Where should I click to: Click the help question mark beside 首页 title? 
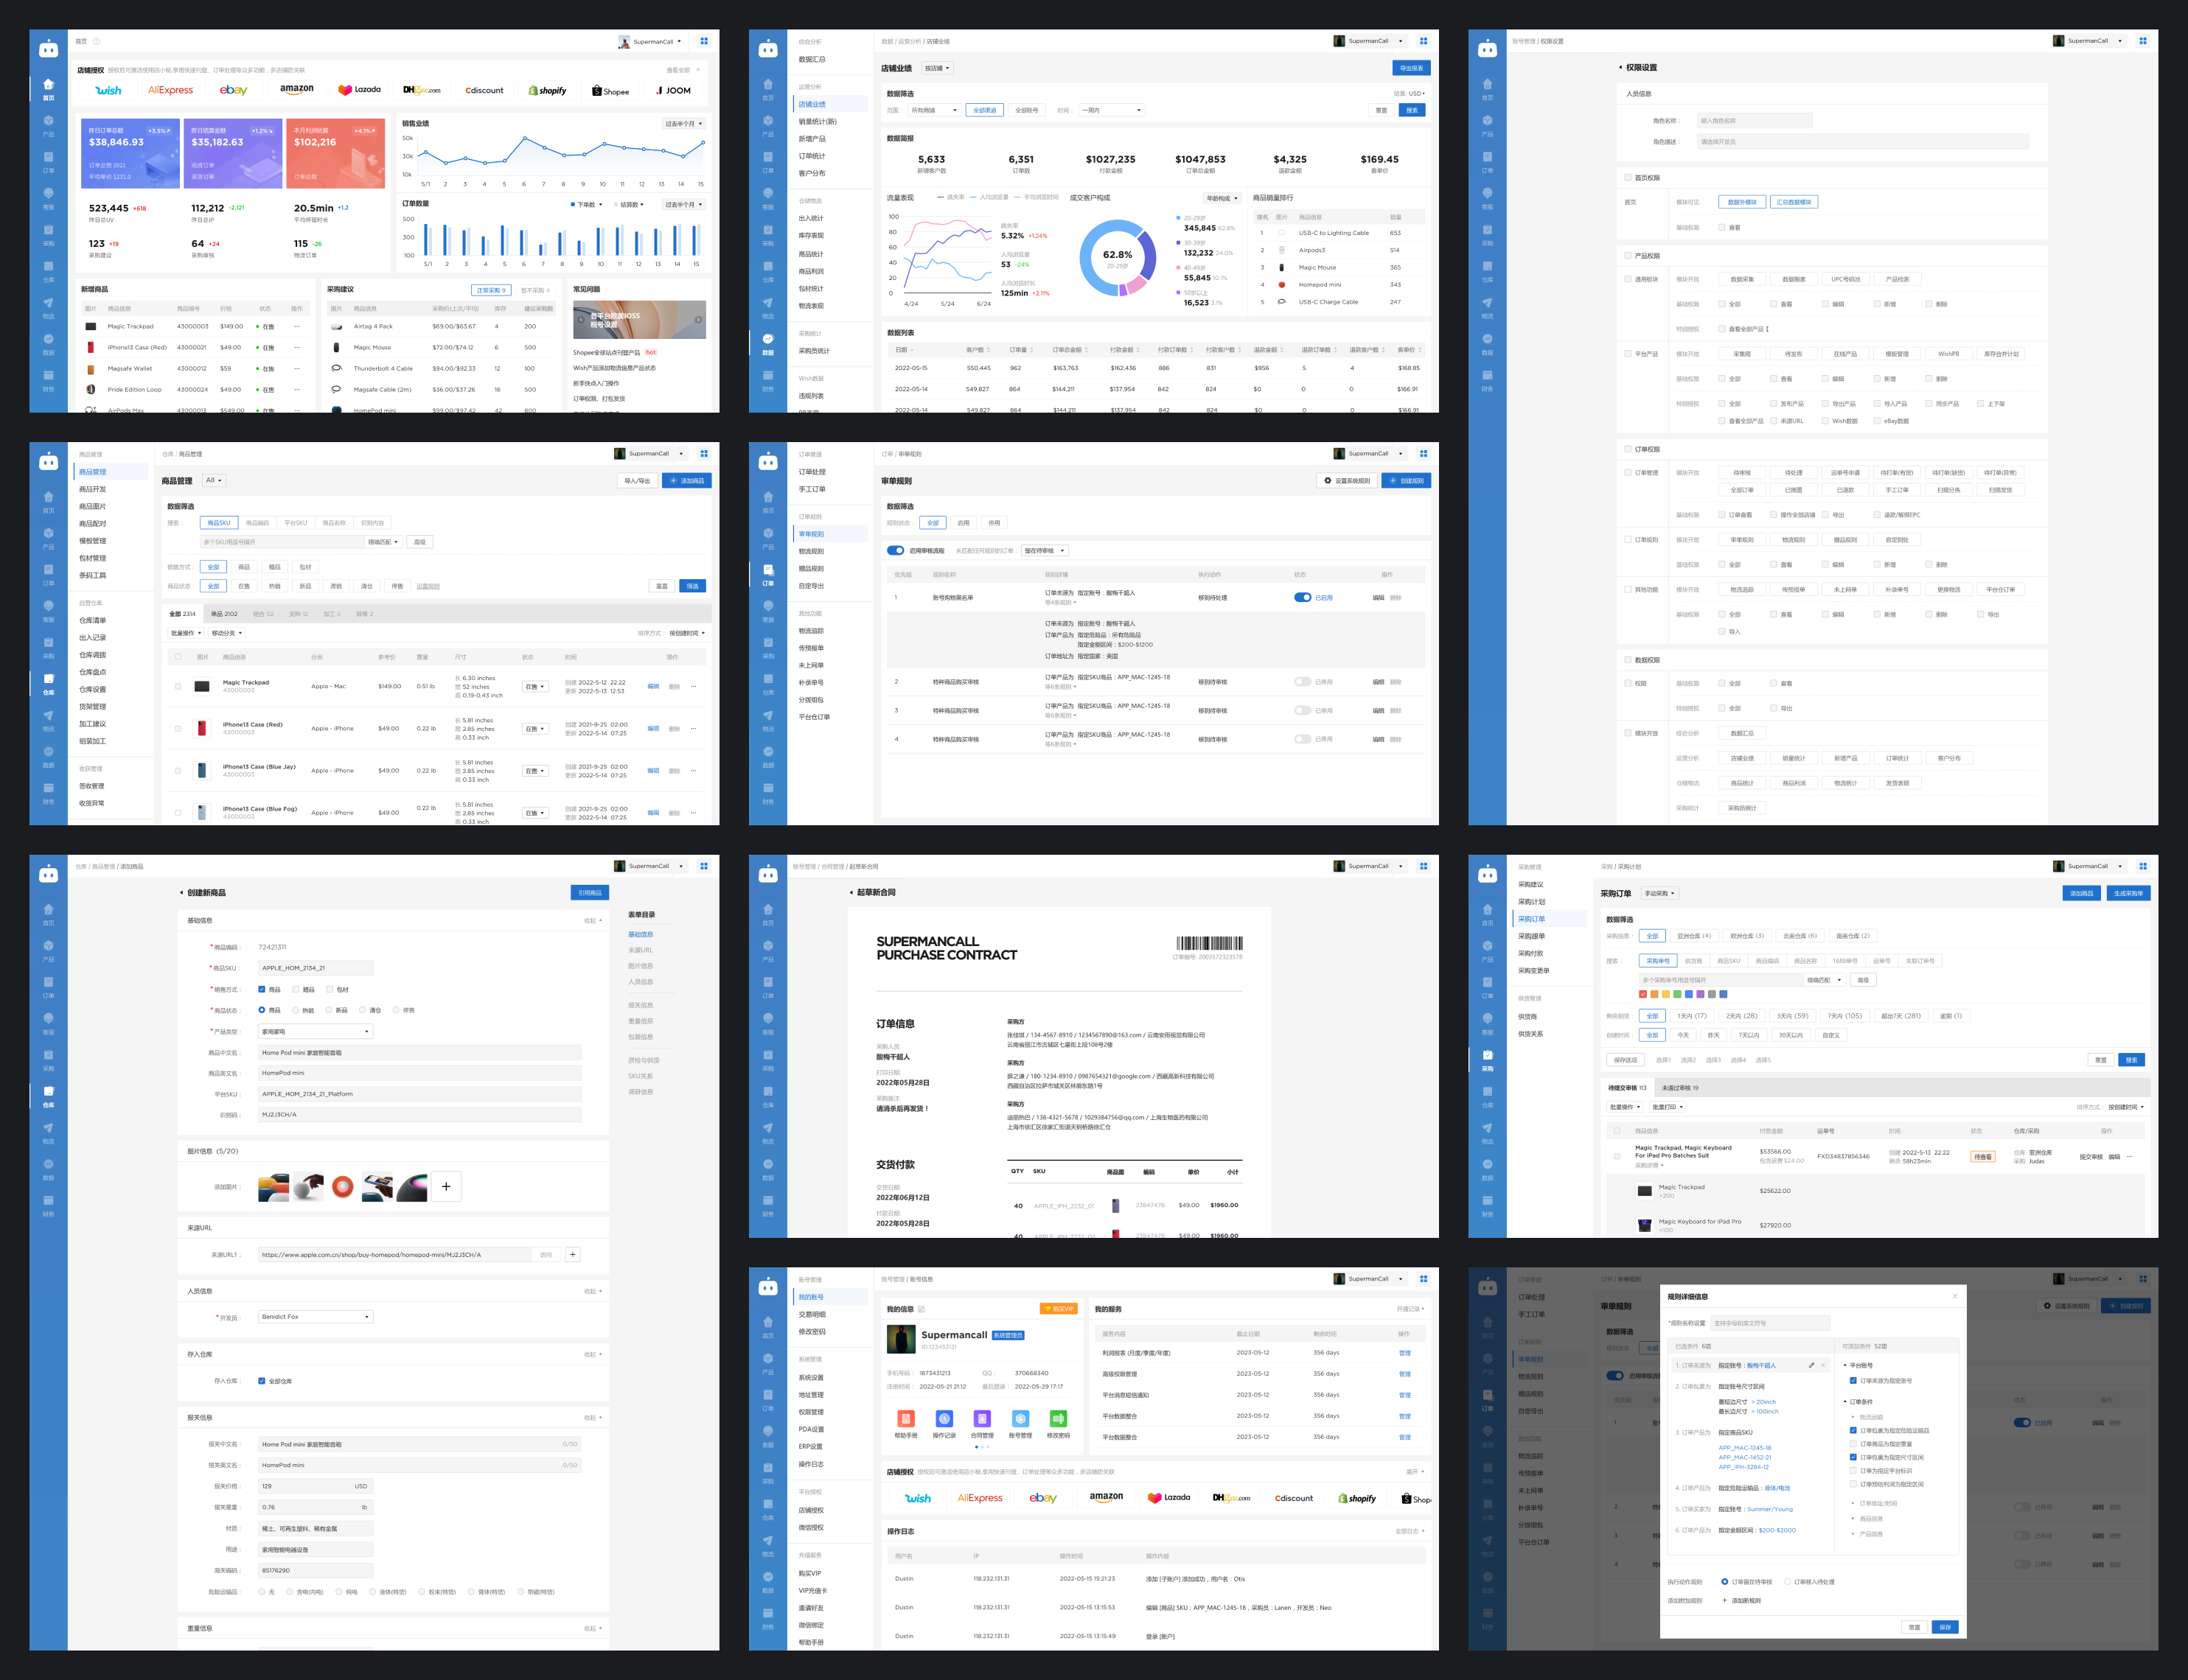coord(96,41)
